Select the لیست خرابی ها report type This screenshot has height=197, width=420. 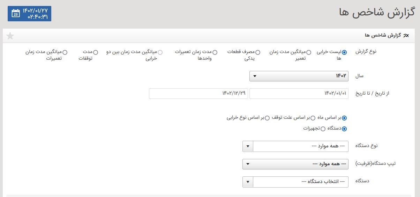(x=344, y=52)
